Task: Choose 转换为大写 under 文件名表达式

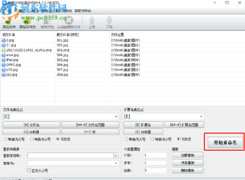Action: [5, 139]
